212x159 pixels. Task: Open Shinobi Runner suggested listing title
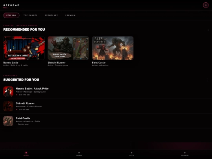(25, 103)
